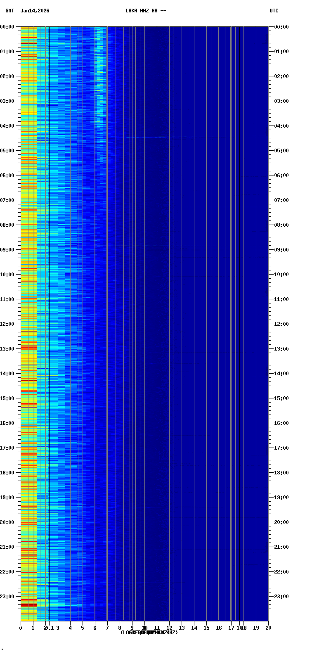Click the frequency axis title below the plot

[149, 633]
